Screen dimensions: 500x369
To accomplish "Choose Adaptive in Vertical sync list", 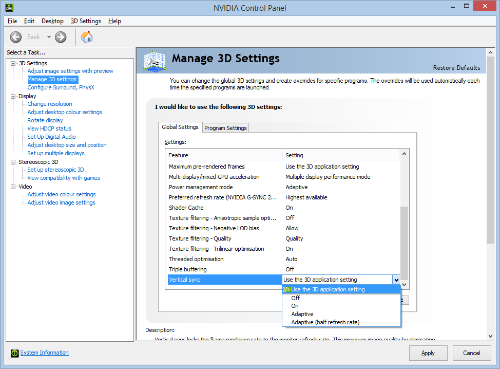I will pos(341,314).
